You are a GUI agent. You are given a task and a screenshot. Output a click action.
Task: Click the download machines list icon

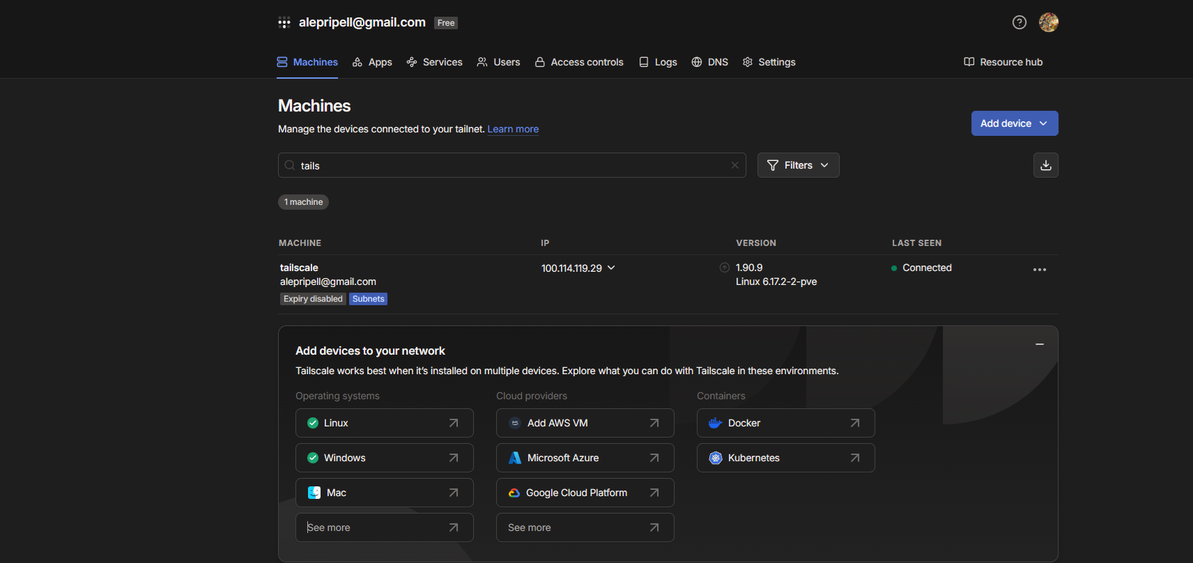(x=1045, y=165)
